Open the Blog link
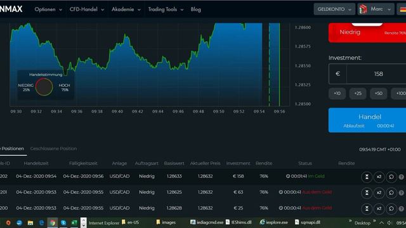Screen dimensions: 406x228 (196, 9)
